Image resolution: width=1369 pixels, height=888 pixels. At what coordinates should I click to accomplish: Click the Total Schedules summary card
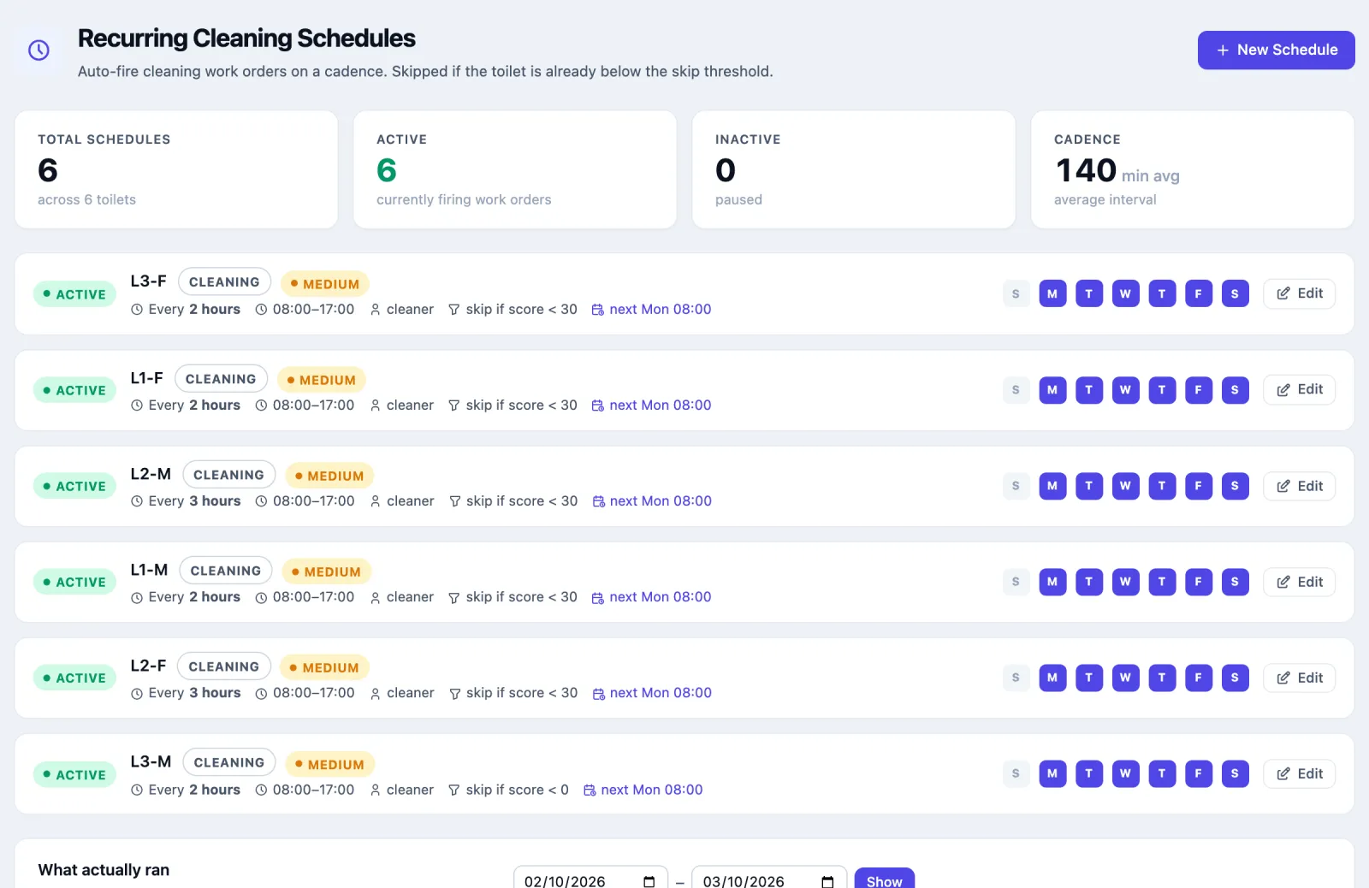tap(176, 169)
